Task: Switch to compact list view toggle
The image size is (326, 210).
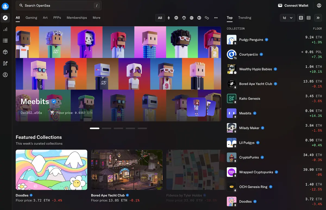Action: 309,18
